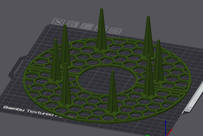Click the X icon to remove the plate
Image resolution: width=203 pixels, height=136 pixels.
click(x=58, y=22)
